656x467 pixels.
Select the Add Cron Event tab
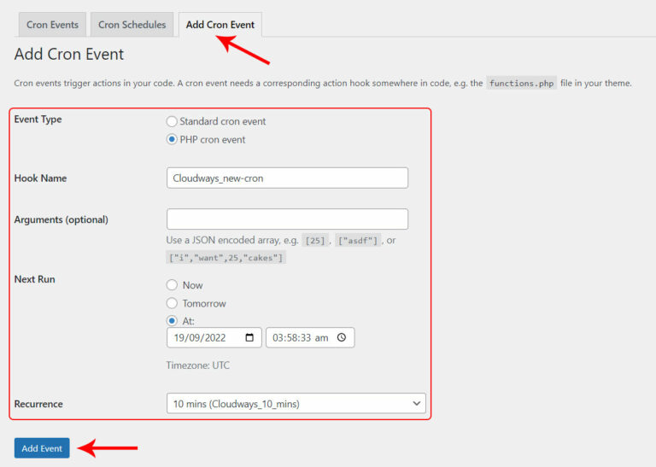pos(219,25)
